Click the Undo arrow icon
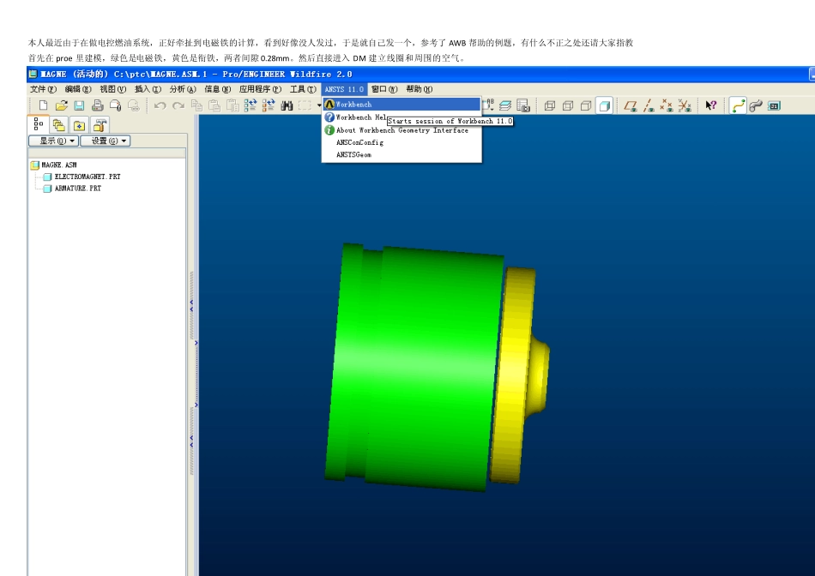The image size is (815, 576). pyautogui.click(x=160, y=105)
